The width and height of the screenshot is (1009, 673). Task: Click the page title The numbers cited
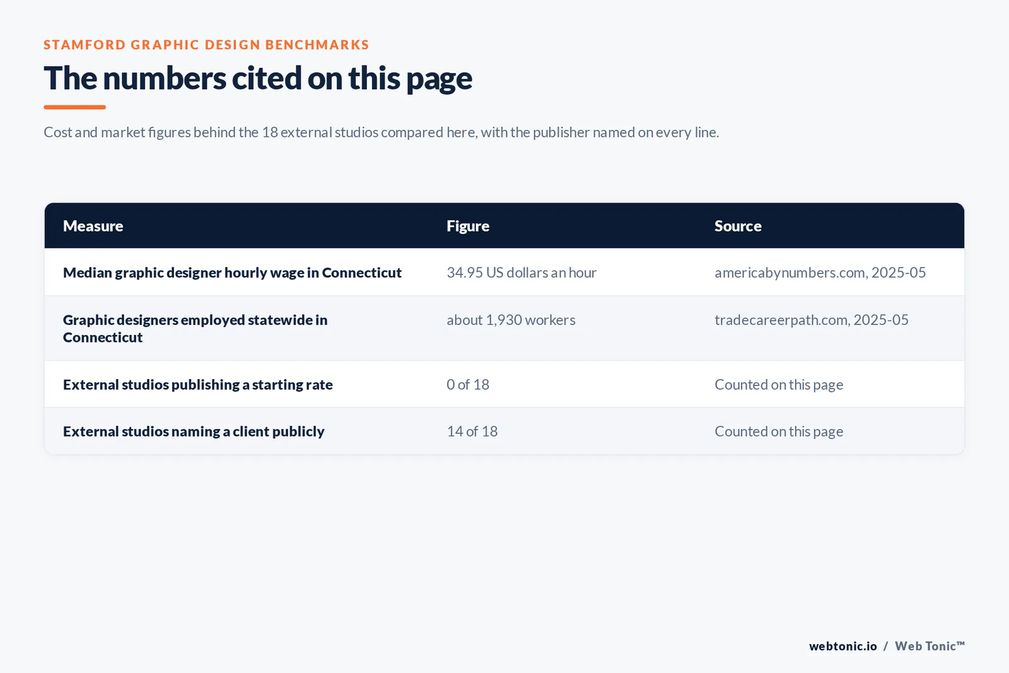[x=258, y=78]
